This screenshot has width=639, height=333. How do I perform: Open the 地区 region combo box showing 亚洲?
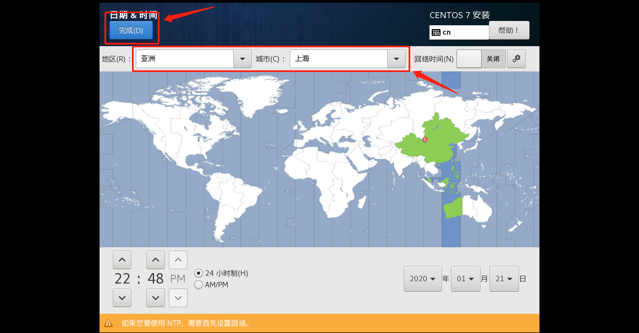click(194, 59)
